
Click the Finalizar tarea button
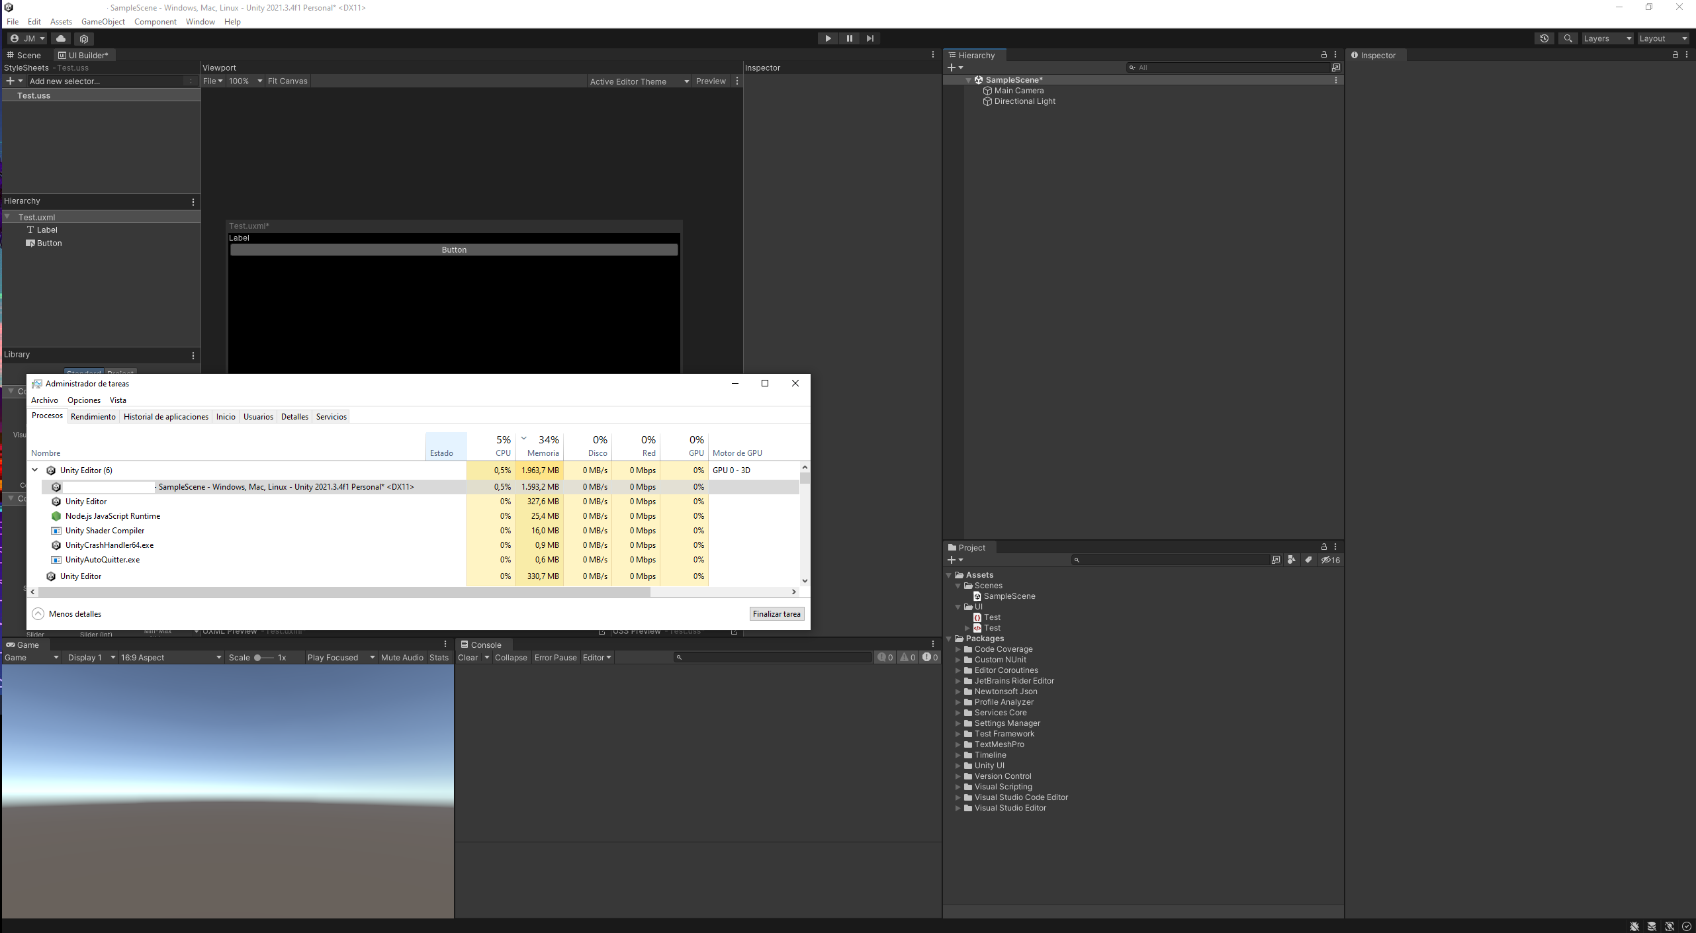click(x=776, y=613)
